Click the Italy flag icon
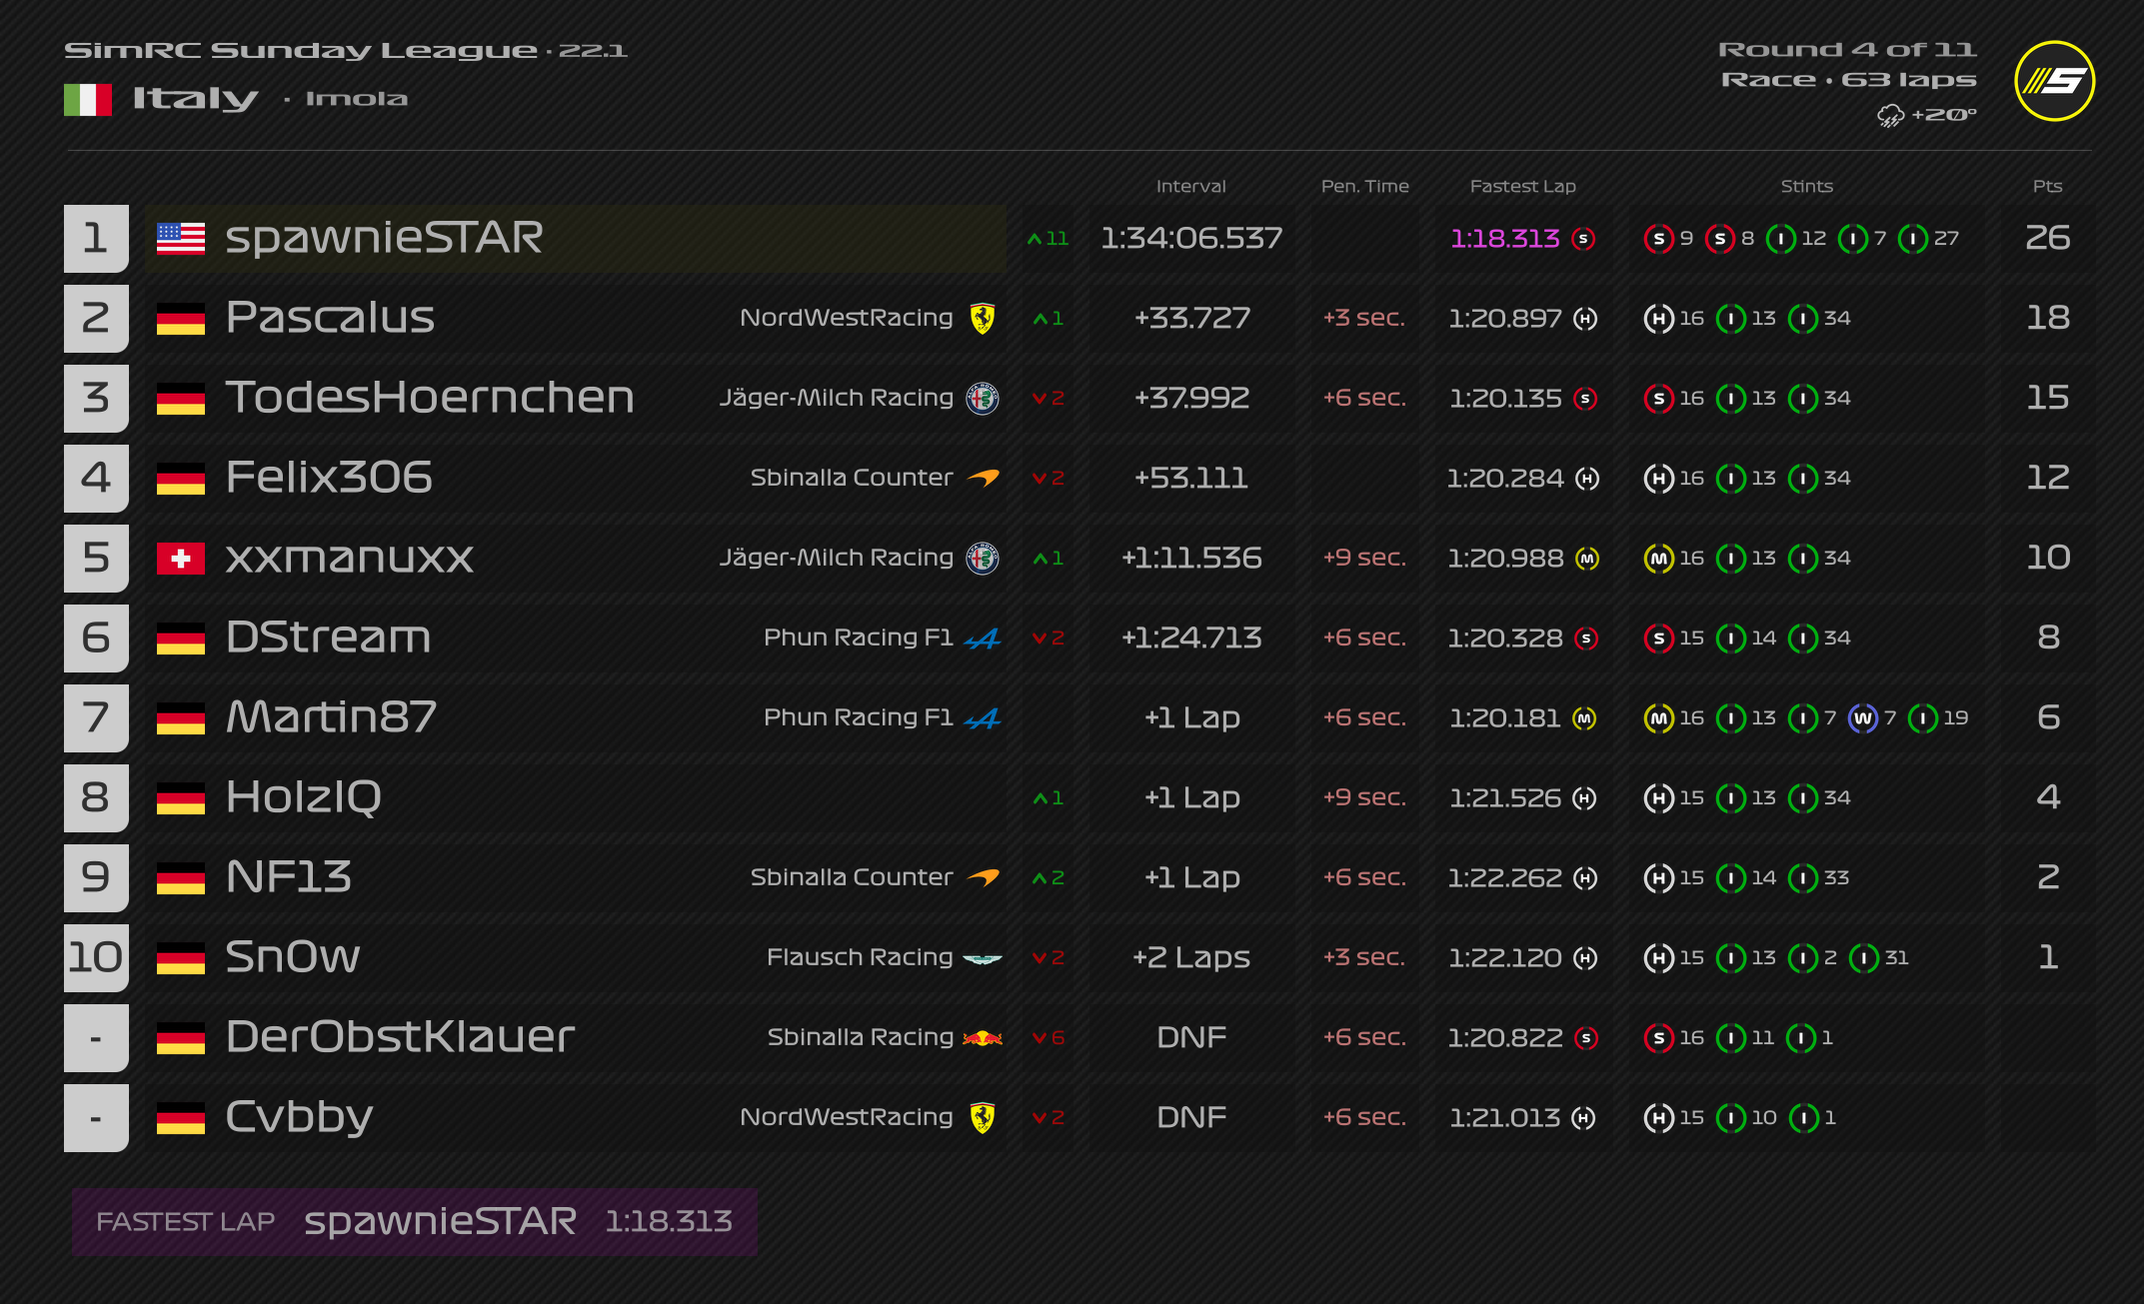The image size is (2144, 1304). tap(88, 99)
